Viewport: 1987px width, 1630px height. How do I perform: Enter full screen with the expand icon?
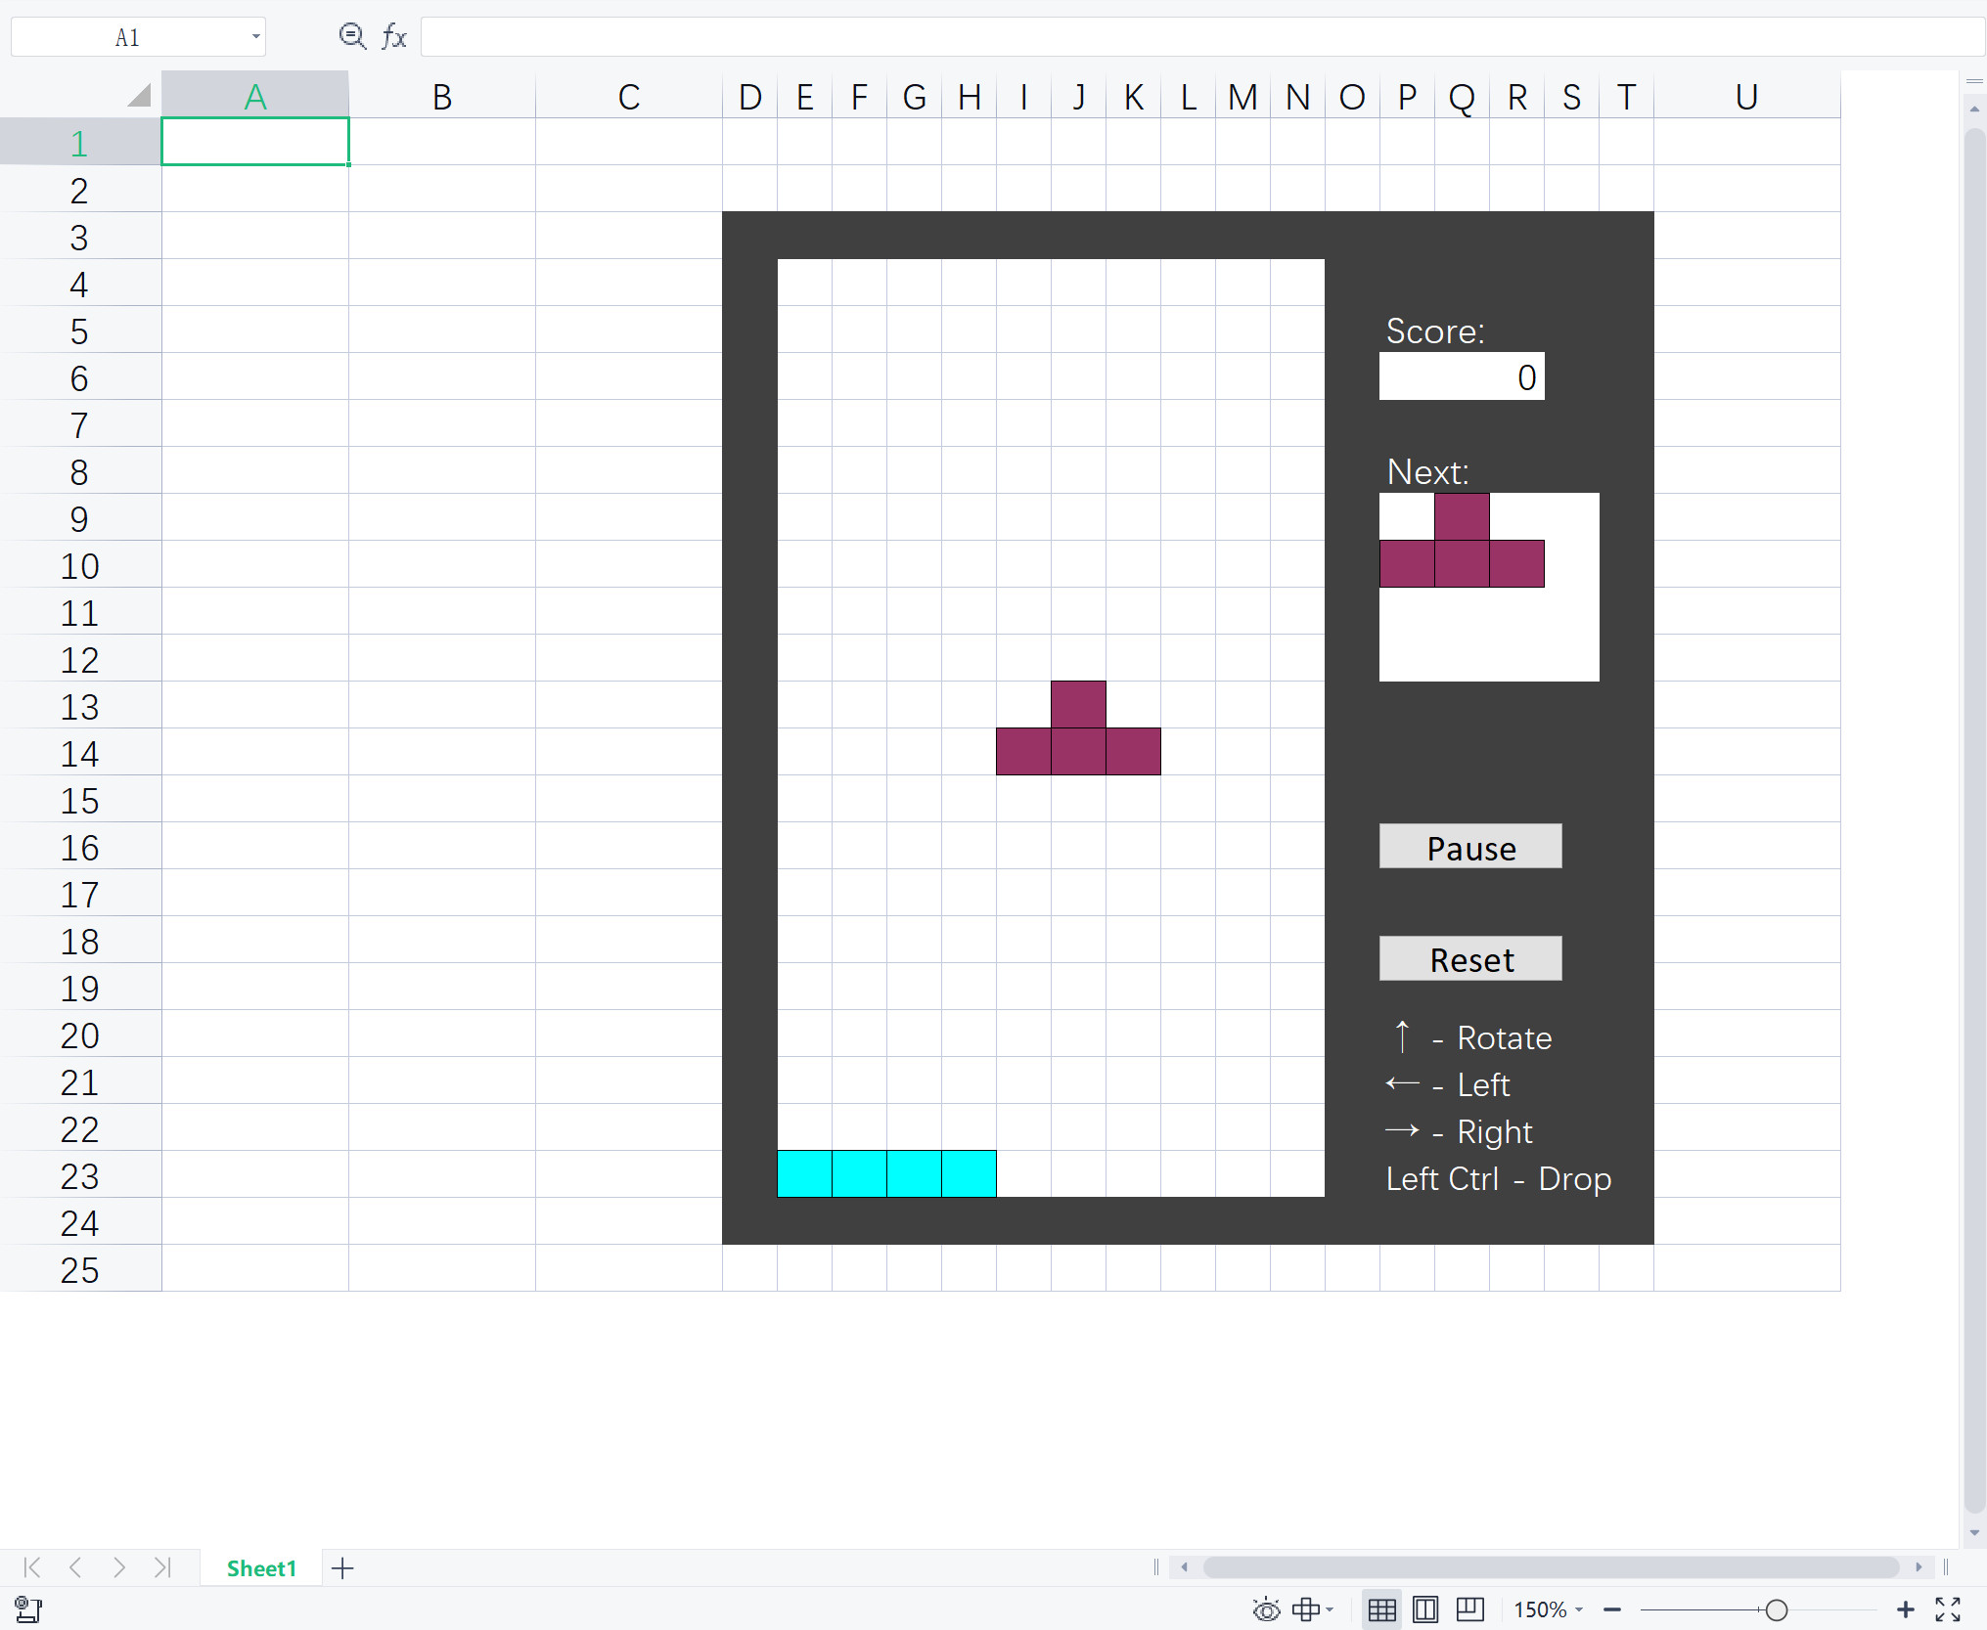[1948, 1608]
